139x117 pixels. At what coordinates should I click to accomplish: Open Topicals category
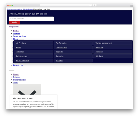click(59, 52)
